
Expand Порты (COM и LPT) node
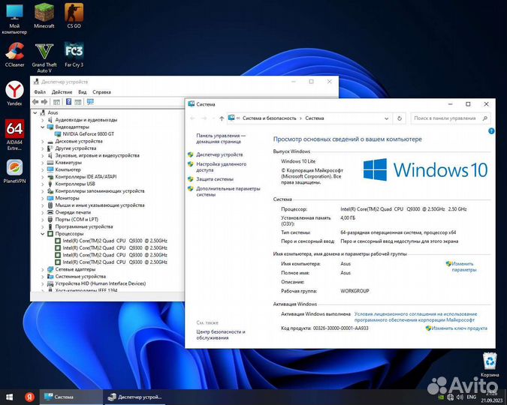42,219
